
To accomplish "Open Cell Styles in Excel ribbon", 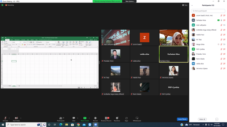I will click(67, 43).
